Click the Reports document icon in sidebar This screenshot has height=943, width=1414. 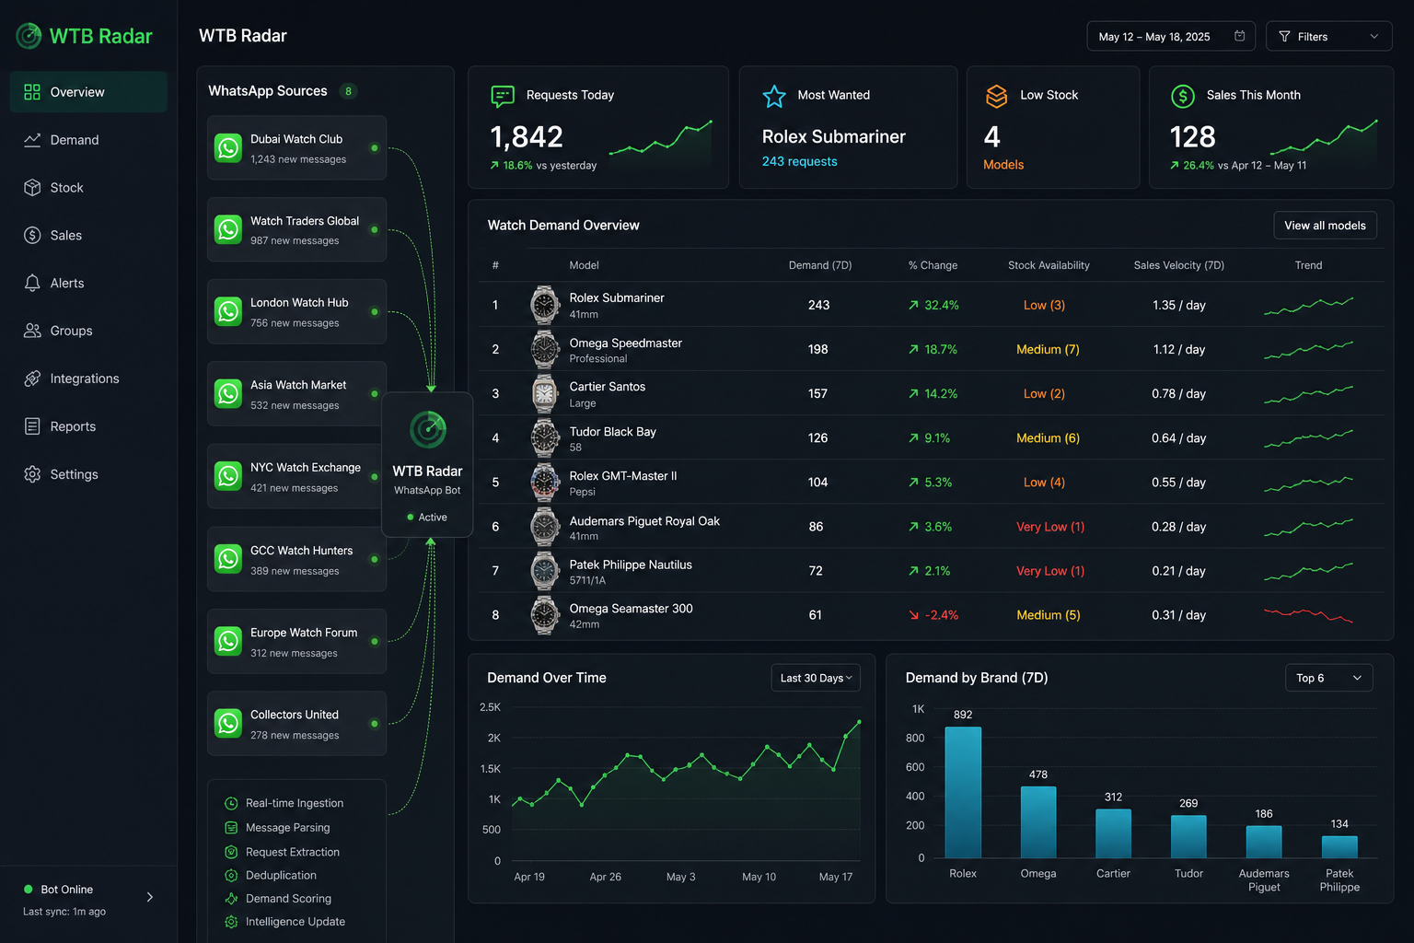coord(32,426)
